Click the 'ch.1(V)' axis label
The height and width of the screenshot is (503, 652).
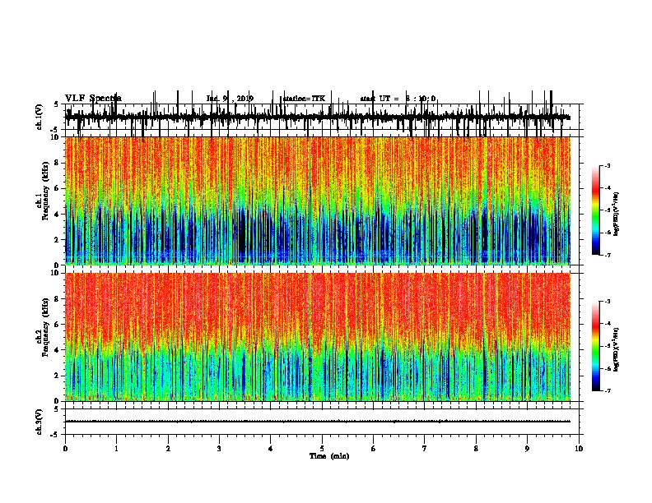click(x=39, y=117)
